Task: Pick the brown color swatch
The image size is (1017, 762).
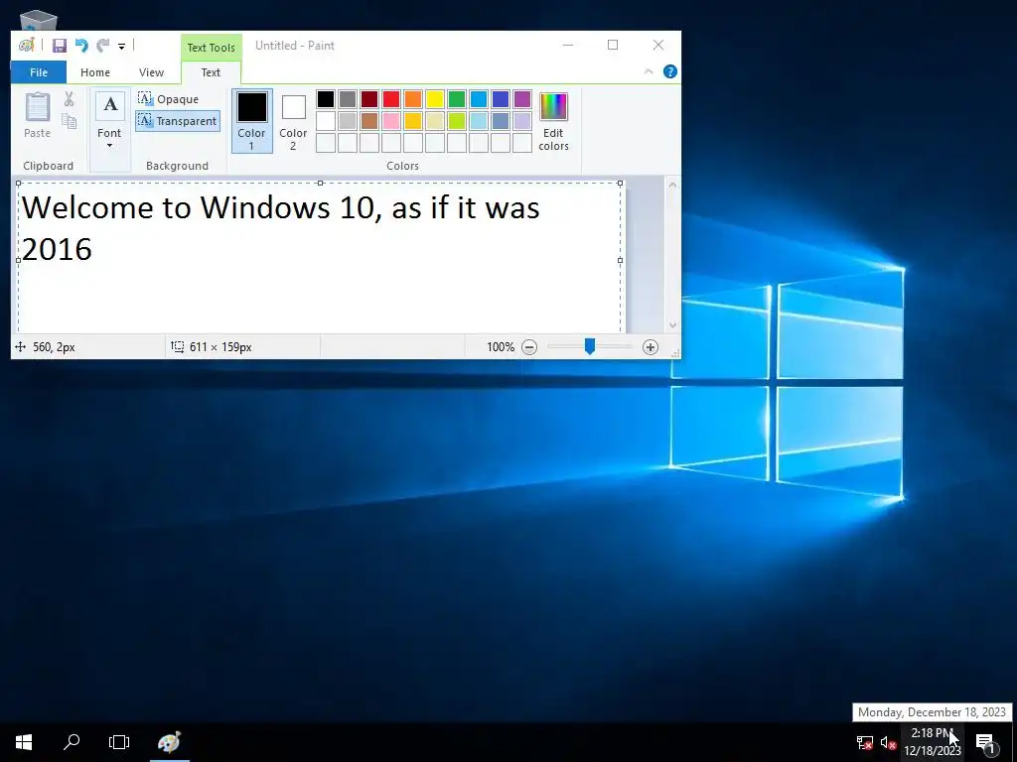Action: pyautogui.click(x=369, y=120)
